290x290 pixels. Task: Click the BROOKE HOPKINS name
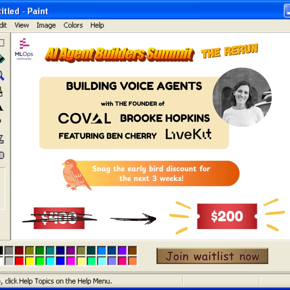pos(165,118)
